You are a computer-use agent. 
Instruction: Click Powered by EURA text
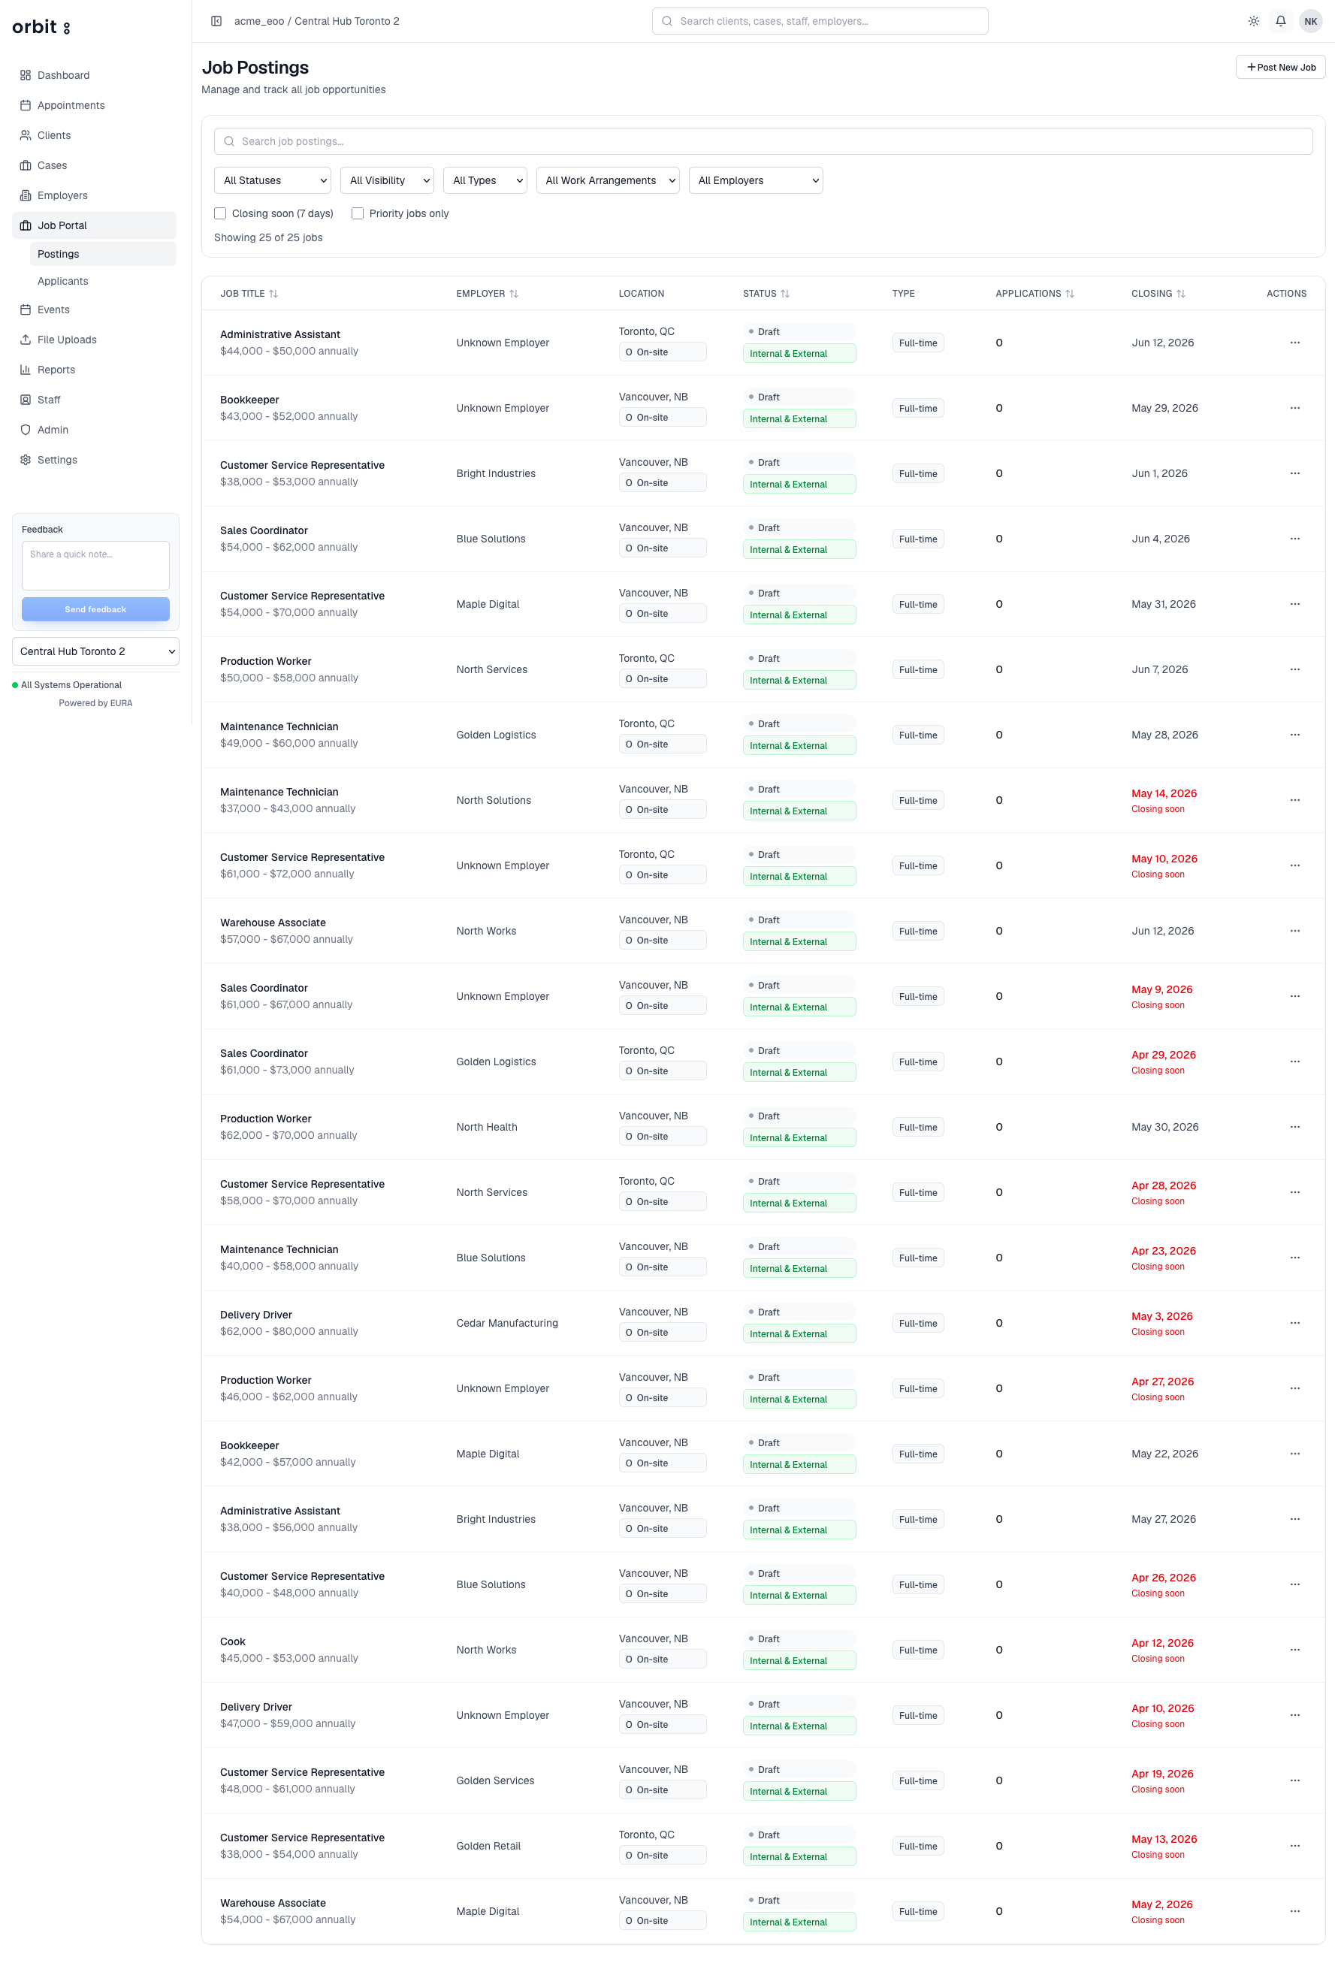point(95,702)
